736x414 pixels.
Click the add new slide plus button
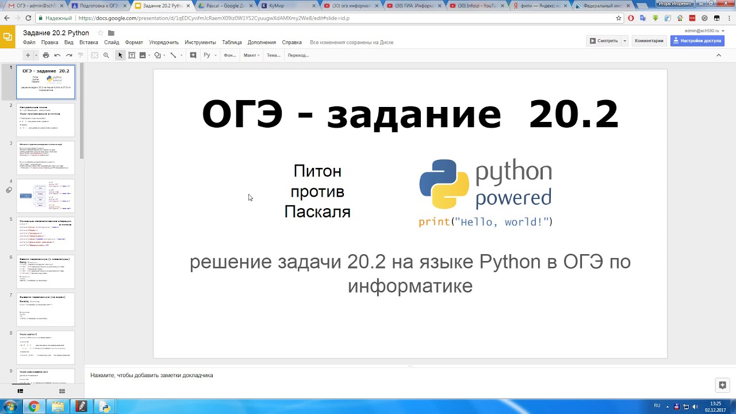[27, 55]
